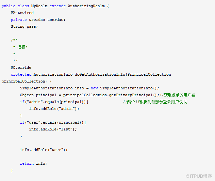Click the info.addRole("list") statement
The width and height of the screenshot is (215, 181).
click(x=53, y=129)
